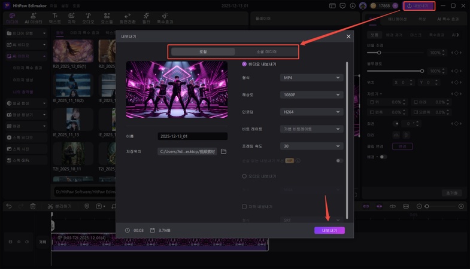Select the audio export radio button
This screenshot has width=470, height=269.
(x=244, y=176)
